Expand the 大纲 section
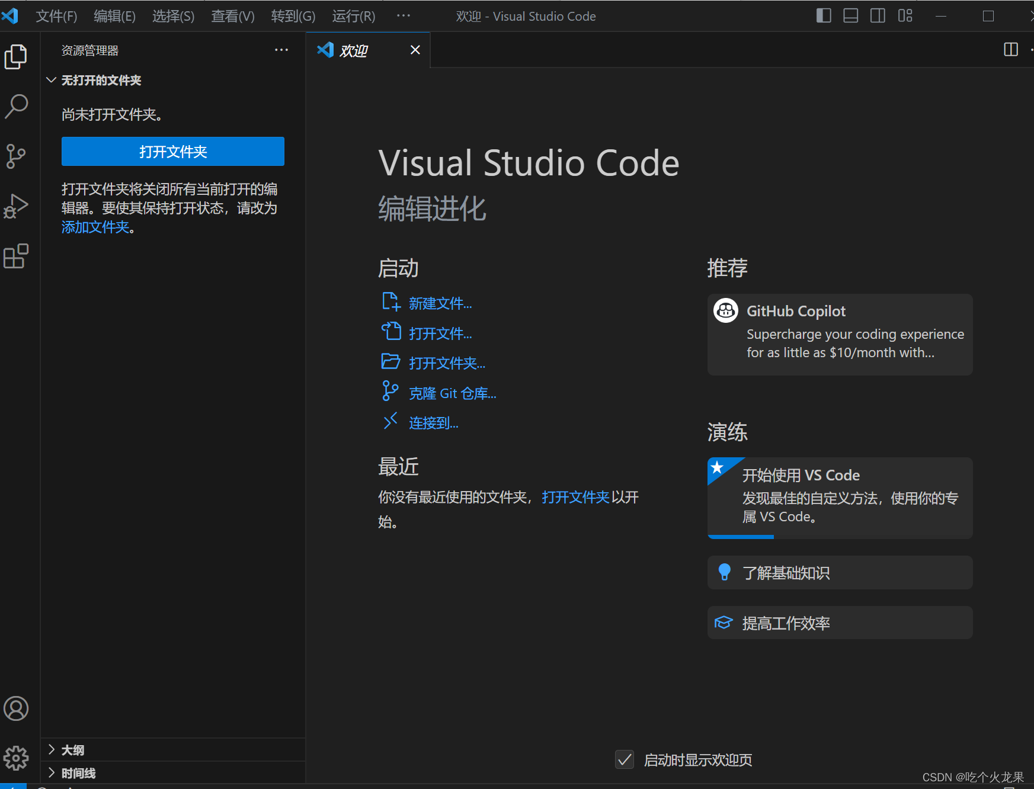Image resolution: width=1034 pixels, height=789 pixels. tap(173, 750)
